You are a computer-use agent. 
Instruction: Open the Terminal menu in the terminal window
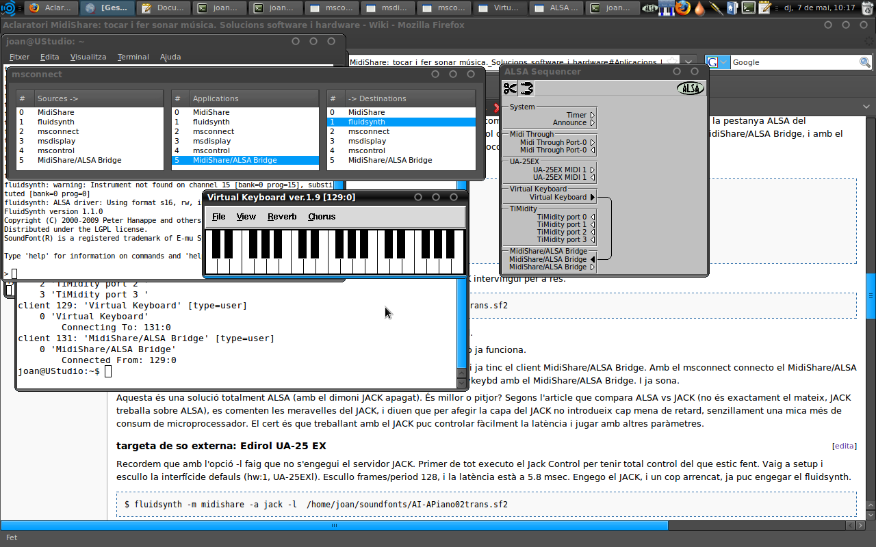[133, 57]
